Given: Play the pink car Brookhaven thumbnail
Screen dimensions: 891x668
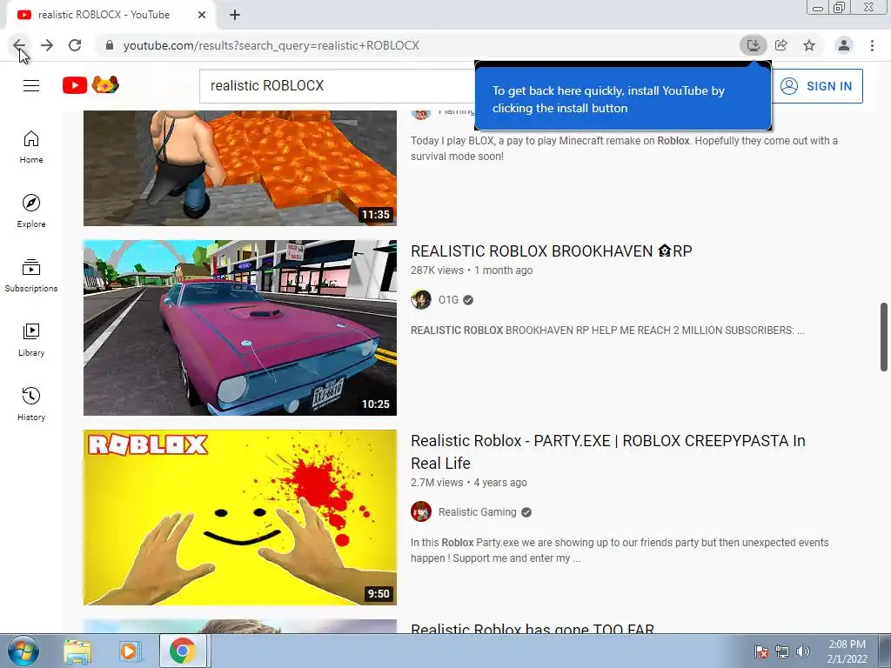Looking at the screenshot, I should click(240, 328).
